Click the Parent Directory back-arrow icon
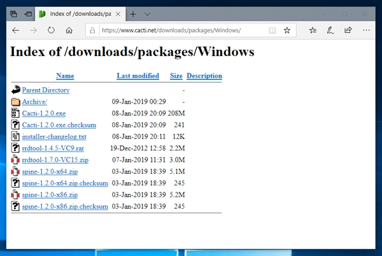The height and width of the screenshot is (256, 382). (x=15, y=90)
